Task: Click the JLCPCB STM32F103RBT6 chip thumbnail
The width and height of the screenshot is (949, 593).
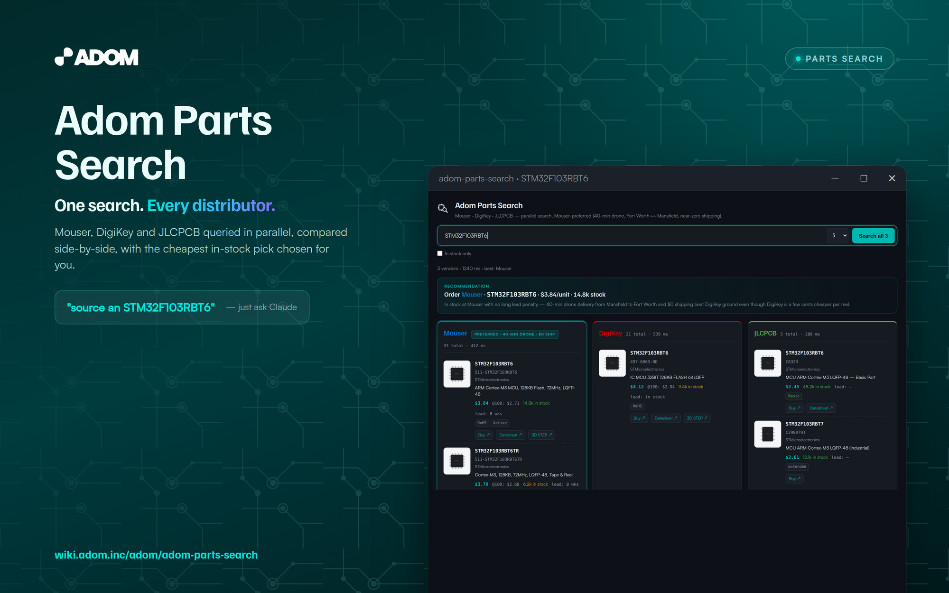Action: click(x=767, y=363)
